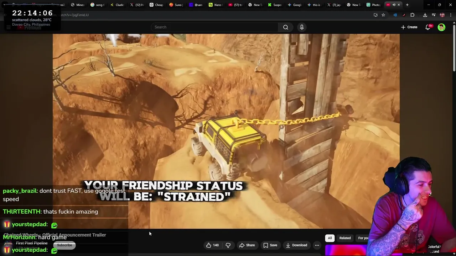Open the YouTube account avatar menu
The image size is (456, 256).
click(x=441, y=27)
